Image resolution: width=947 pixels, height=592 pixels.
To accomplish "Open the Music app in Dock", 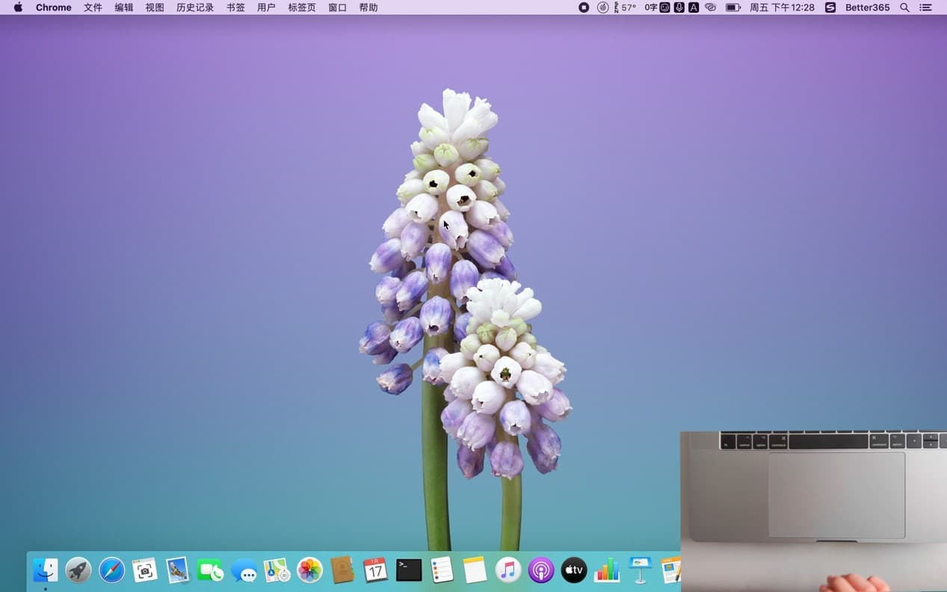I will [x=508, y=570].
